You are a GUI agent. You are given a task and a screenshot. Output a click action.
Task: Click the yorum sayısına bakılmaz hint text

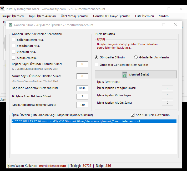coord(35,81)
